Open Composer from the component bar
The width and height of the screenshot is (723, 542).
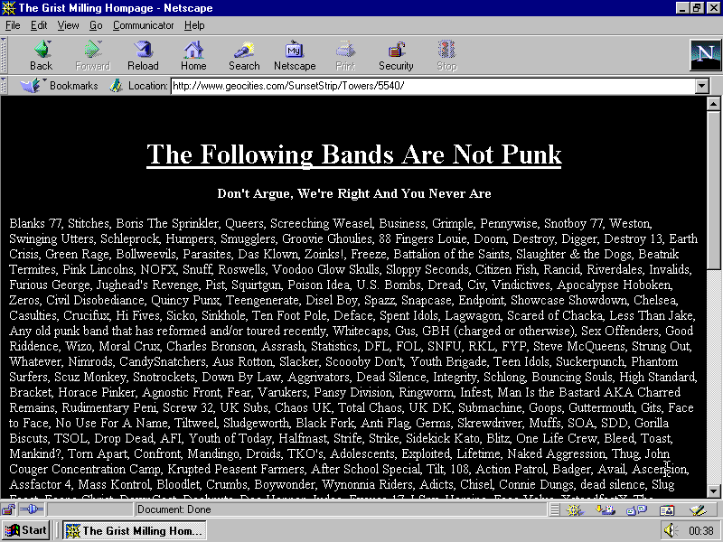click(696, 509)
